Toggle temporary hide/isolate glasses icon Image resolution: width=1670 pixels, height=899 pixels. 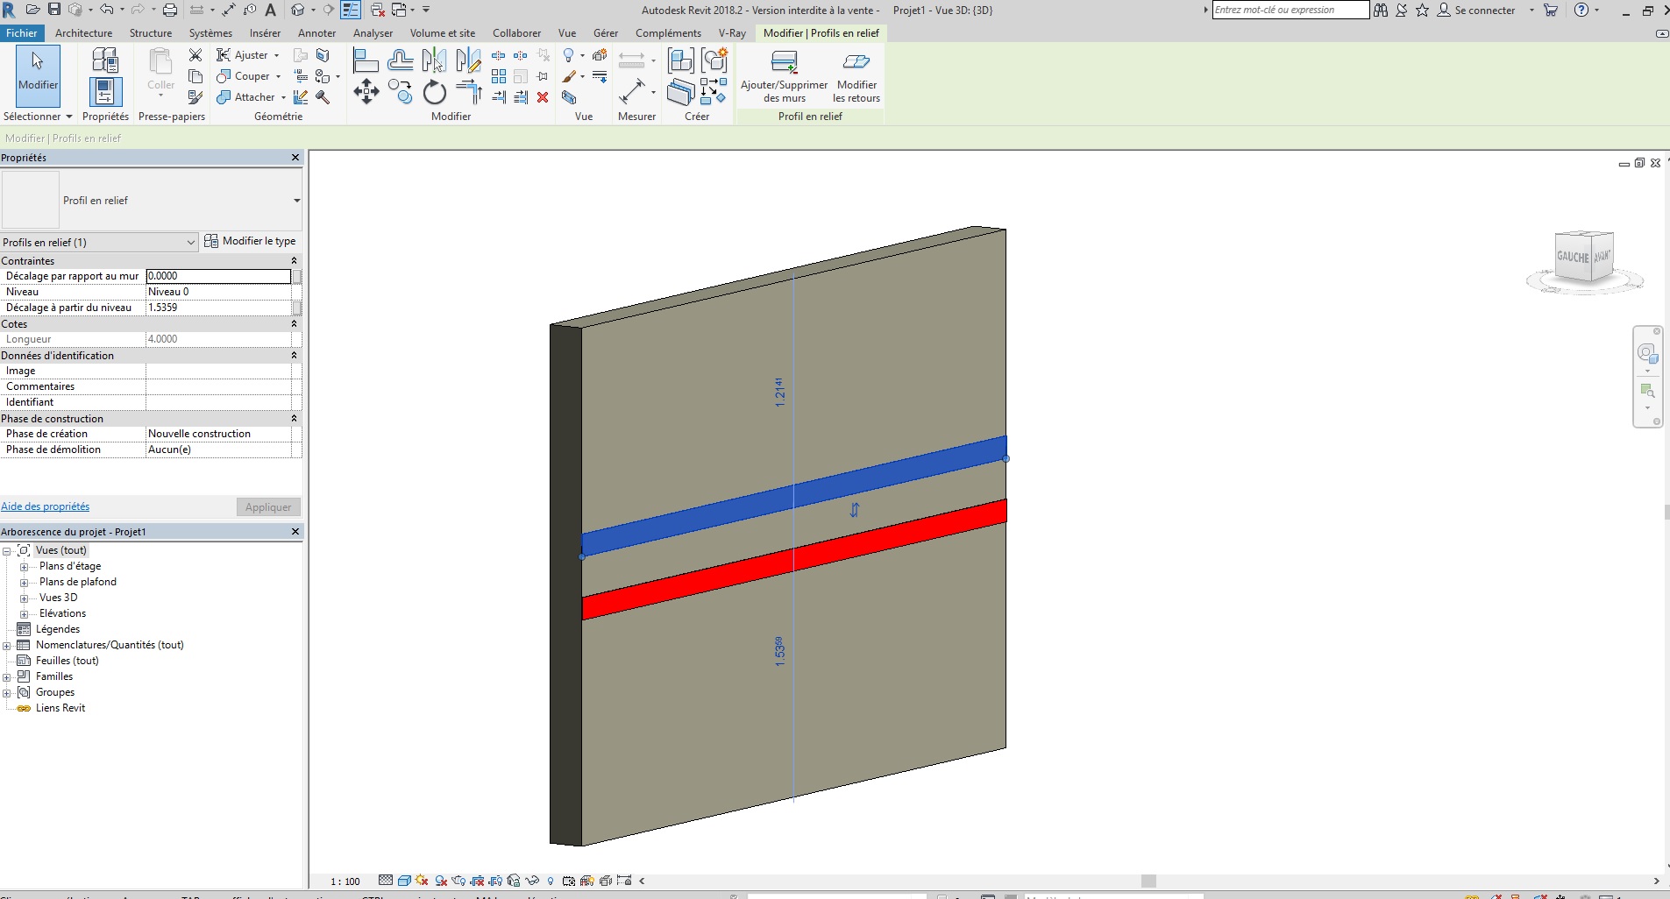[x=531, y=881]
